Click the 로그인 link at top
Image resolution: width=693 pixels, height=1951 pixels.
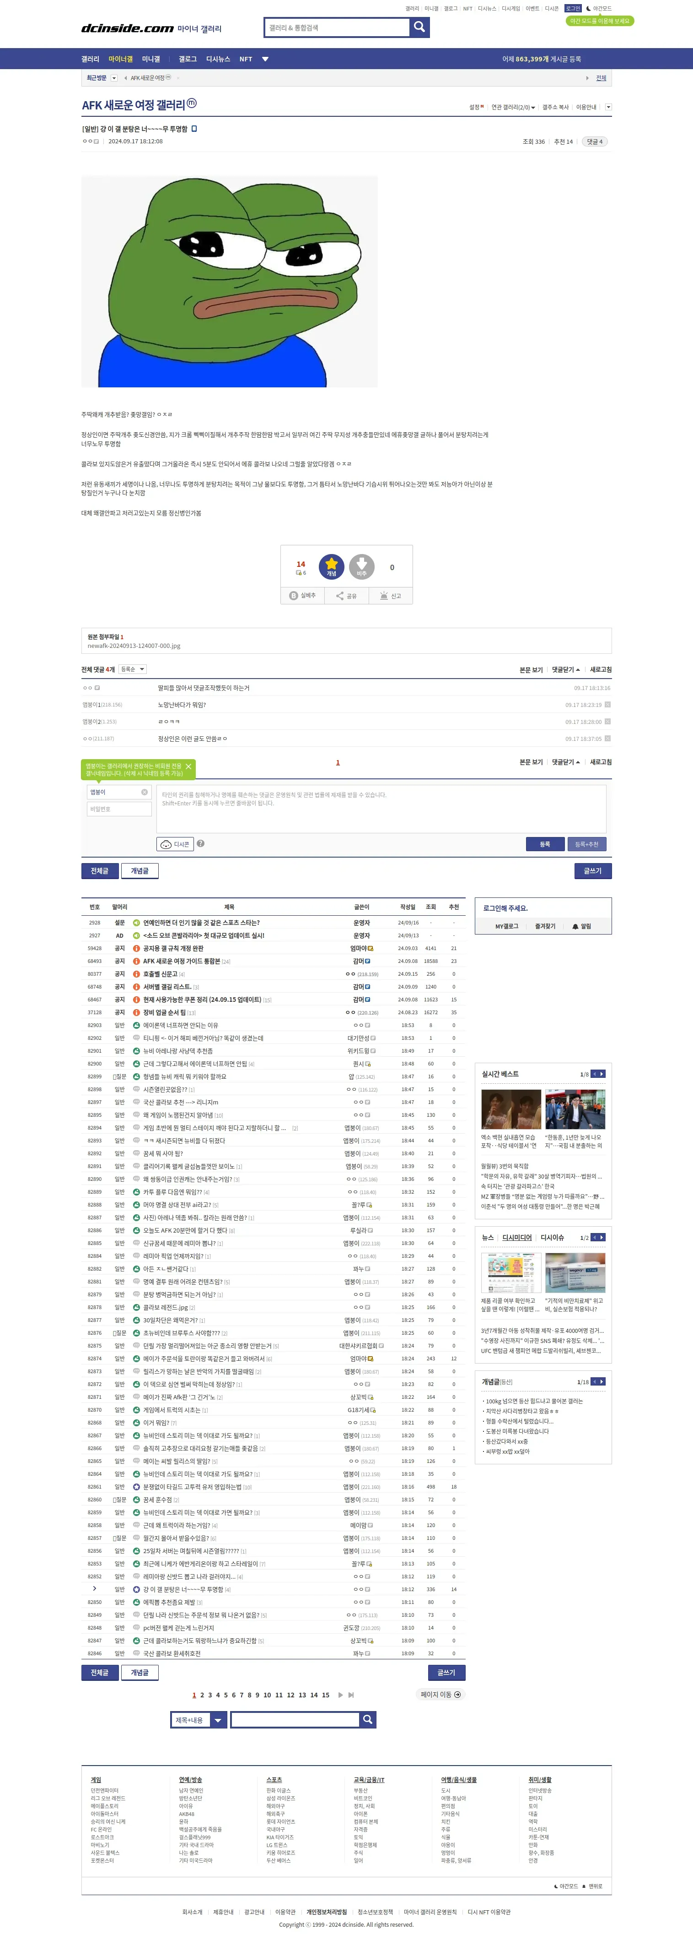(573, 8)
